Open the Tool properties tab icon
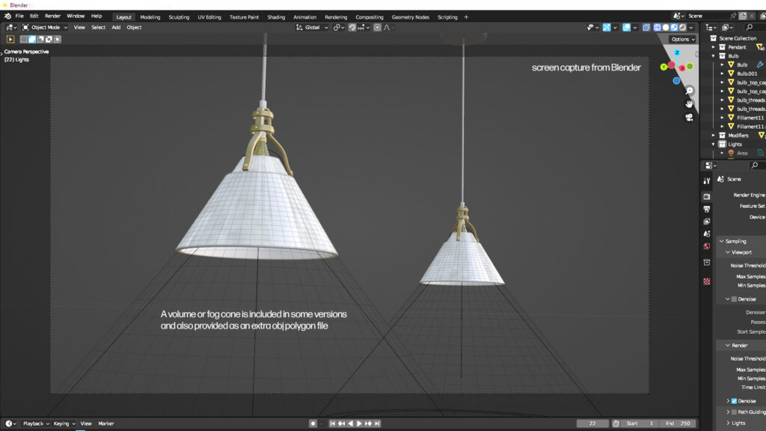The height and width of the screenshot is (431, 766). point(707,181)
